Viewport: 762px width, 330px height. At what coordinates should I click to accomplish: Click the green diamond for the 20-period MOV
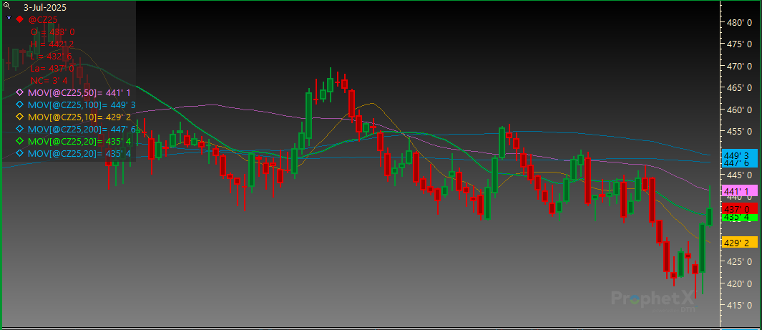20,141
